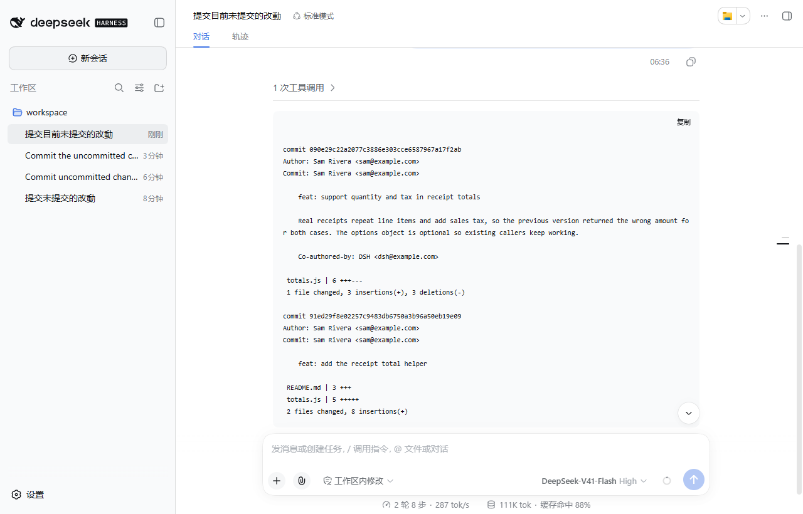Focus the message input field
Screen dimensions: 803x514
[486, 449]
